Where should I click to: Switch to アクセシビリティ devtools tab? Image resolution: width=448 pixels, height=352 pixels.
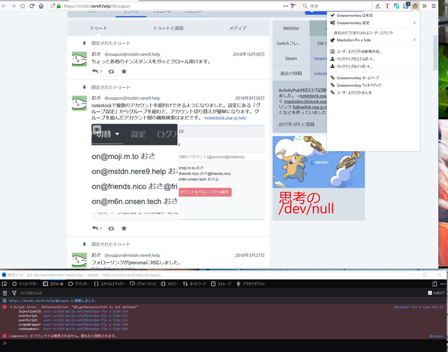click(250, 284)
